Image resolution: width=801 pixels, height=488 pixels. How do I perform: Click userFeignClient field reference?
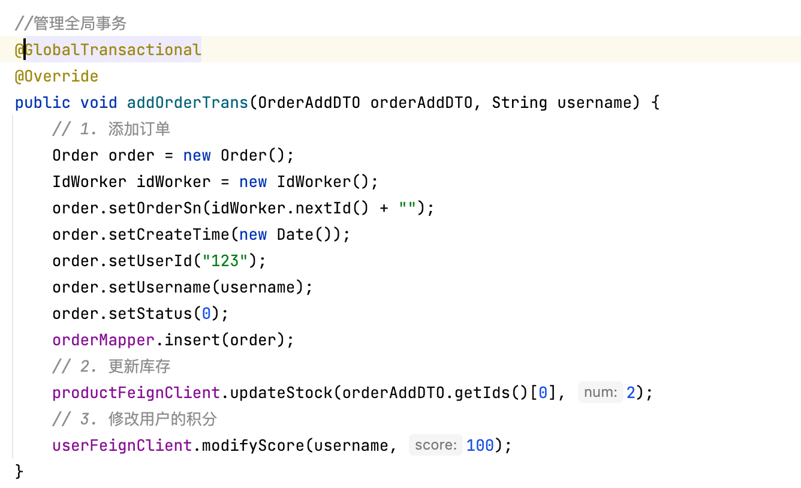click(122, 445)
